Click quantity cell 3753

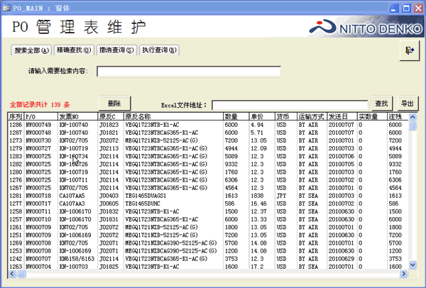pos(231,259)
